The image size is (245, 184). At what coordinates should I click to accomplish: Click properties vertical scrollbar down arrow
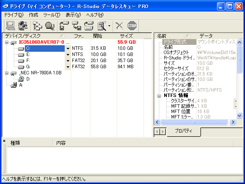click(239, 115)
